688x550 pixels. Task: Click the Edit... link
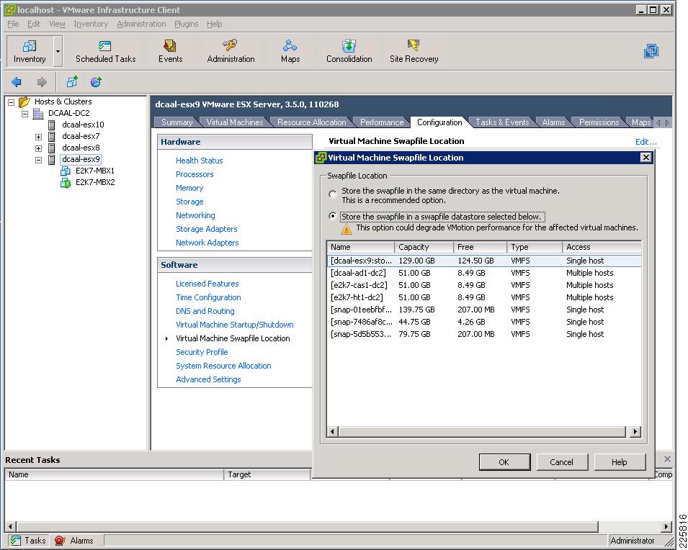(646, 142)
